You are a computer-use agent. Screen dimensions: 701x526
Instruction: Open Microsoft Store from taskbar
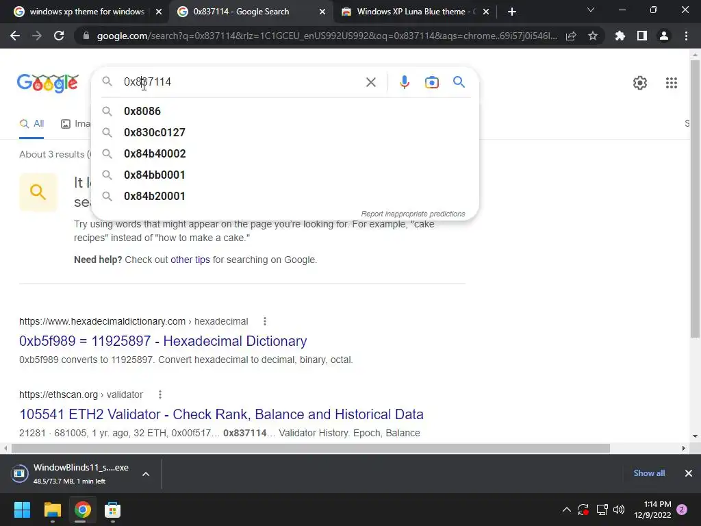[x=113, y=510]
